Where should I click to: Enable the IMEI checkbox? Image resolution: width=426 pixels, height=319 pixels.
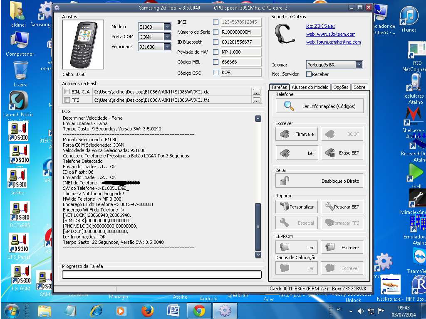pos(216,22)
